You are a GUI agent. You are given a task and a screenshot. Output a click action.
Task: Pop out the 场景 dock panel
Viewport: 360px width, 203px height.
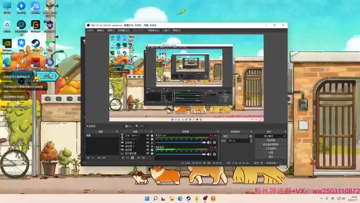pos(117,132)
